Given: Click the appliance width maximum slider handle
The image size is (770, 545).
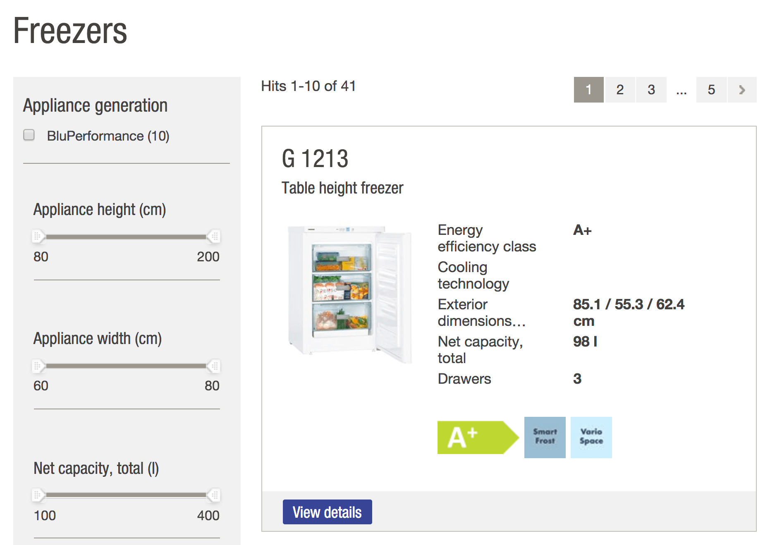Looking at the screenshot, I should [214, 366].
